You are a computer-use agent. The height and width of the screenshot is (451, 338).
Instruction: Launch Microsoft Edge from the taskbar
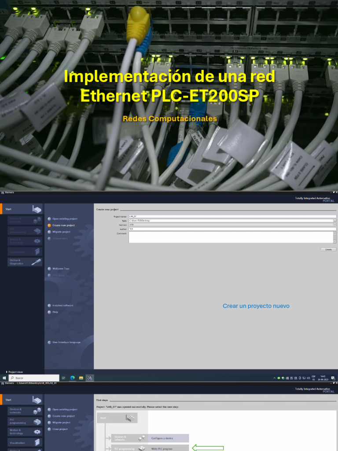(x=73, y=378)
